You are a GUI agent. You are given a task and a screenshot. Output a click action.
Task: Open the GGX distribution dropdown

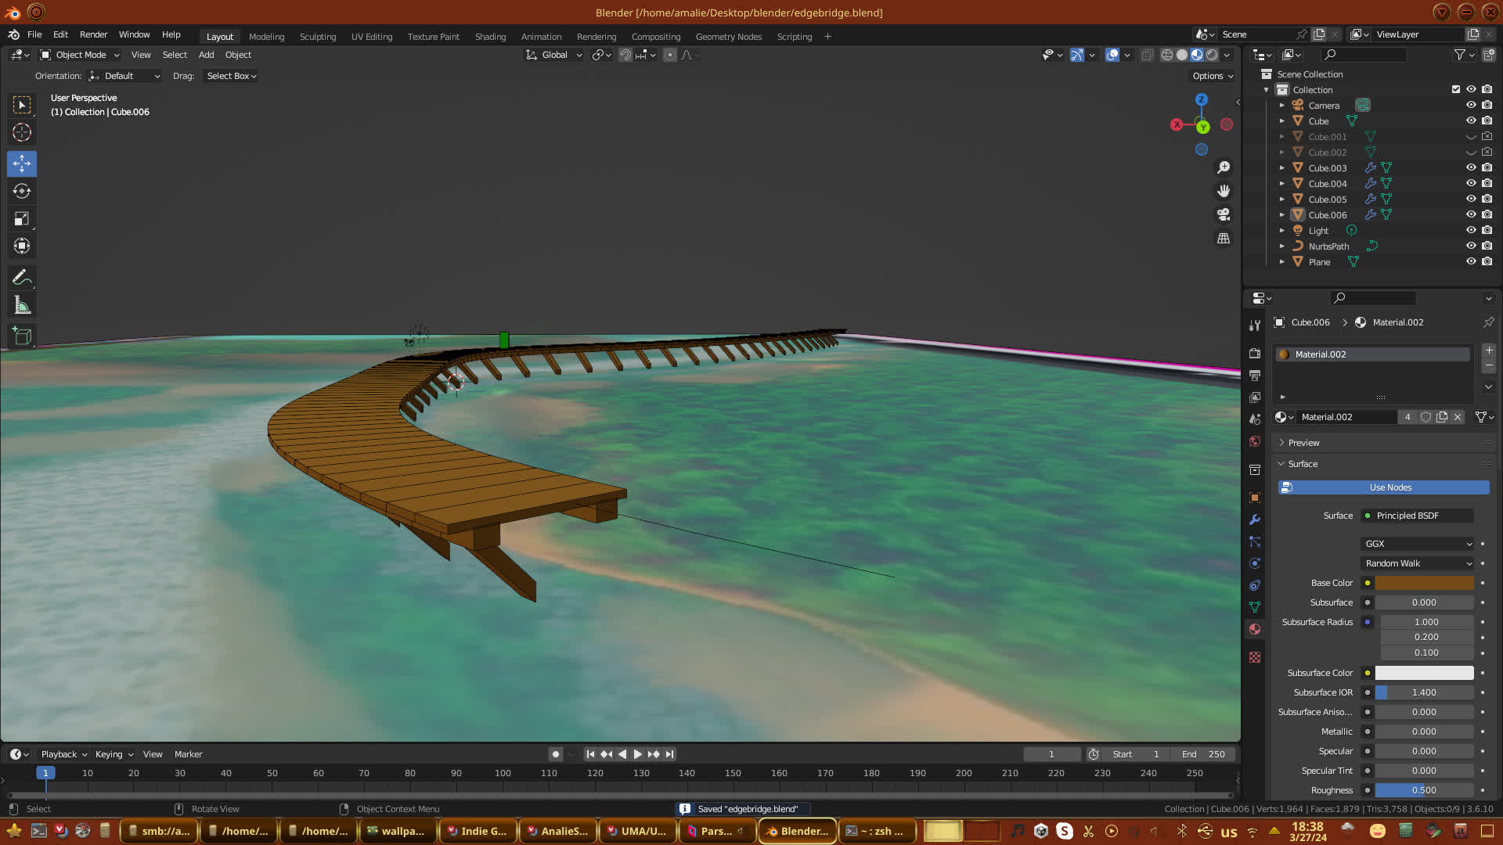coord(1418,544)
